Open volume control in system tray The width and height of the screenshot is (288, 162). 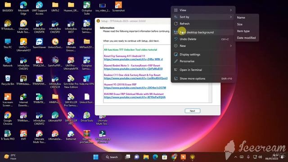tap(260, 157)
